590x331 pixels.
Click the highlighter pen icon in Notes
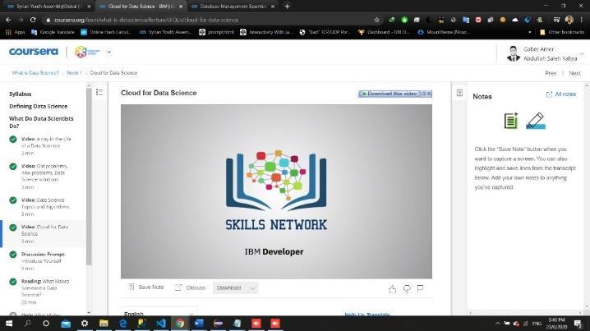pyautogui.click(x=536, y=121)
